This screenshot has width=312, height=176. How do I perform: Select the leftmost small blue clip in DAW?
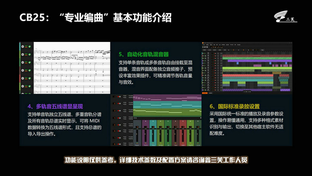point(237,63)
